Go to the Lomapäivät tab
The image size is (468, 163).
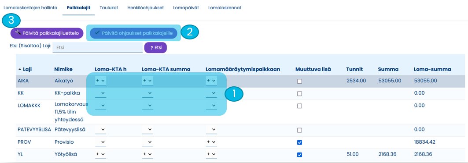tap(186, 8)
